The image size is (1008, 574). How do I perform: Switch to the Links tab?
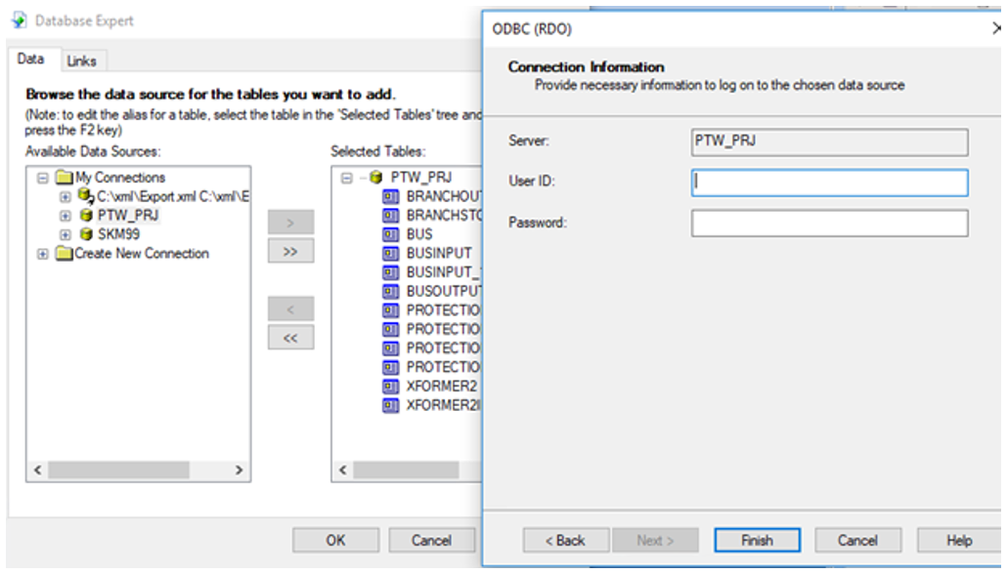(x=81, y=61)
